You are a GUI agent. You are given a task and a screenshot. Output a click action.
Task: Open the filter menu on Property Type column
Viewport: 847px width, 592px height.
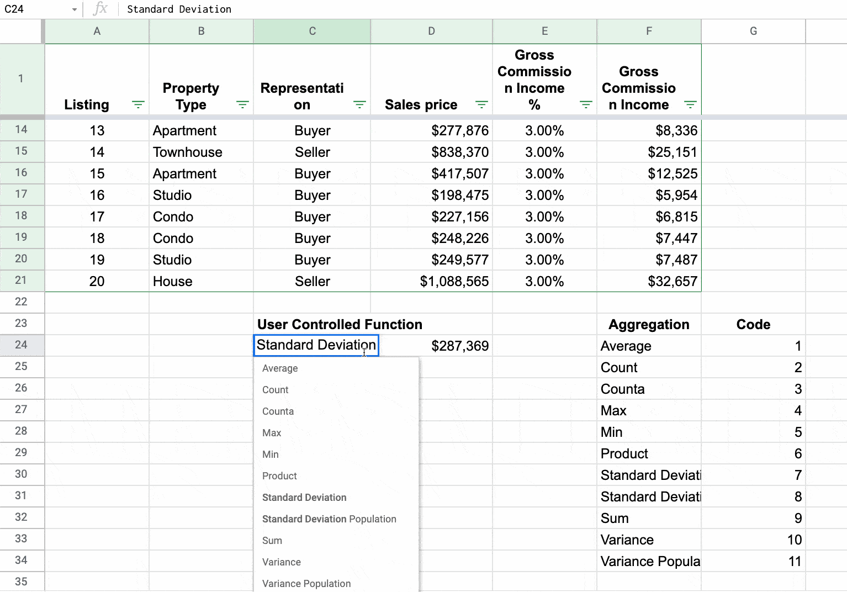coord(242,104)
